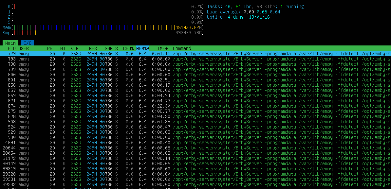Click the CPU 0 usage meter
Viewport: 391px width, 189px height.
105,7
